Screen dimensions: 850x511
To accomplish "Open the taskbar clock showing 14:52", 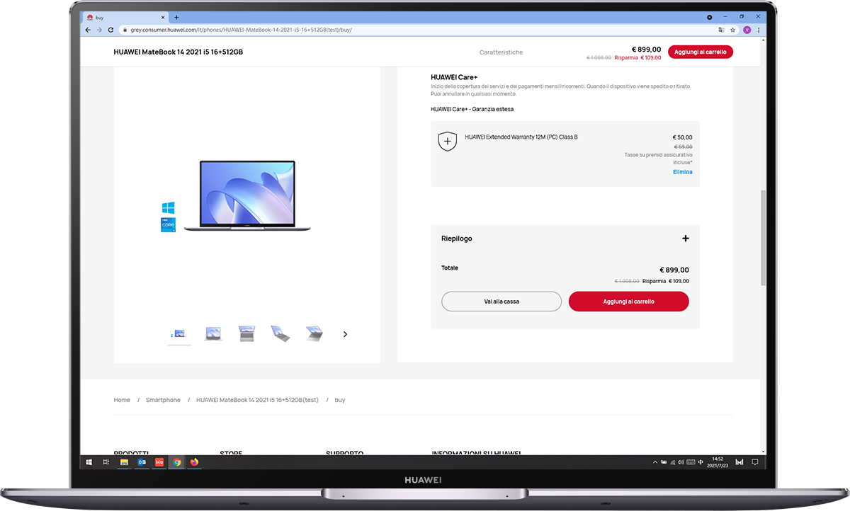I will click(718, 462).
